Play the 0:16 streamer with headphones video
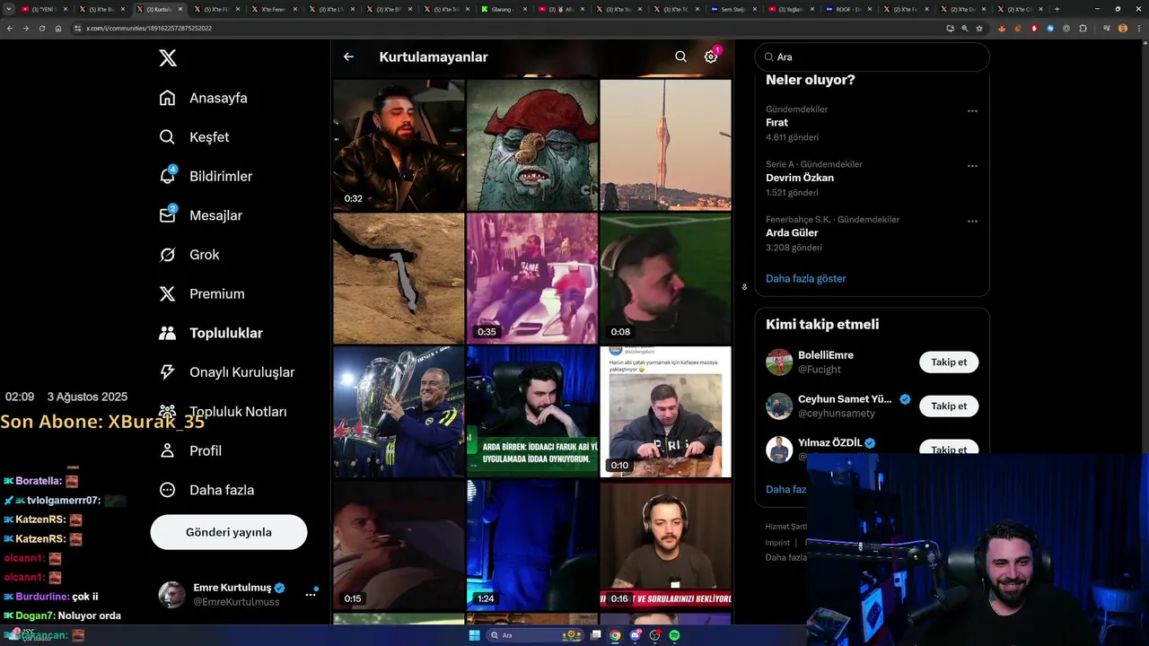Image resolution: width=1149 pixels, height=646 pixels. pyautogui.click(x=665, y=546)
